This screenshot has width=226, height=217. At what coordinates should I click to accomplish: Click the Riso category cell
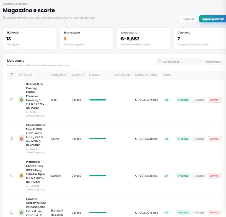click(54, 100)
